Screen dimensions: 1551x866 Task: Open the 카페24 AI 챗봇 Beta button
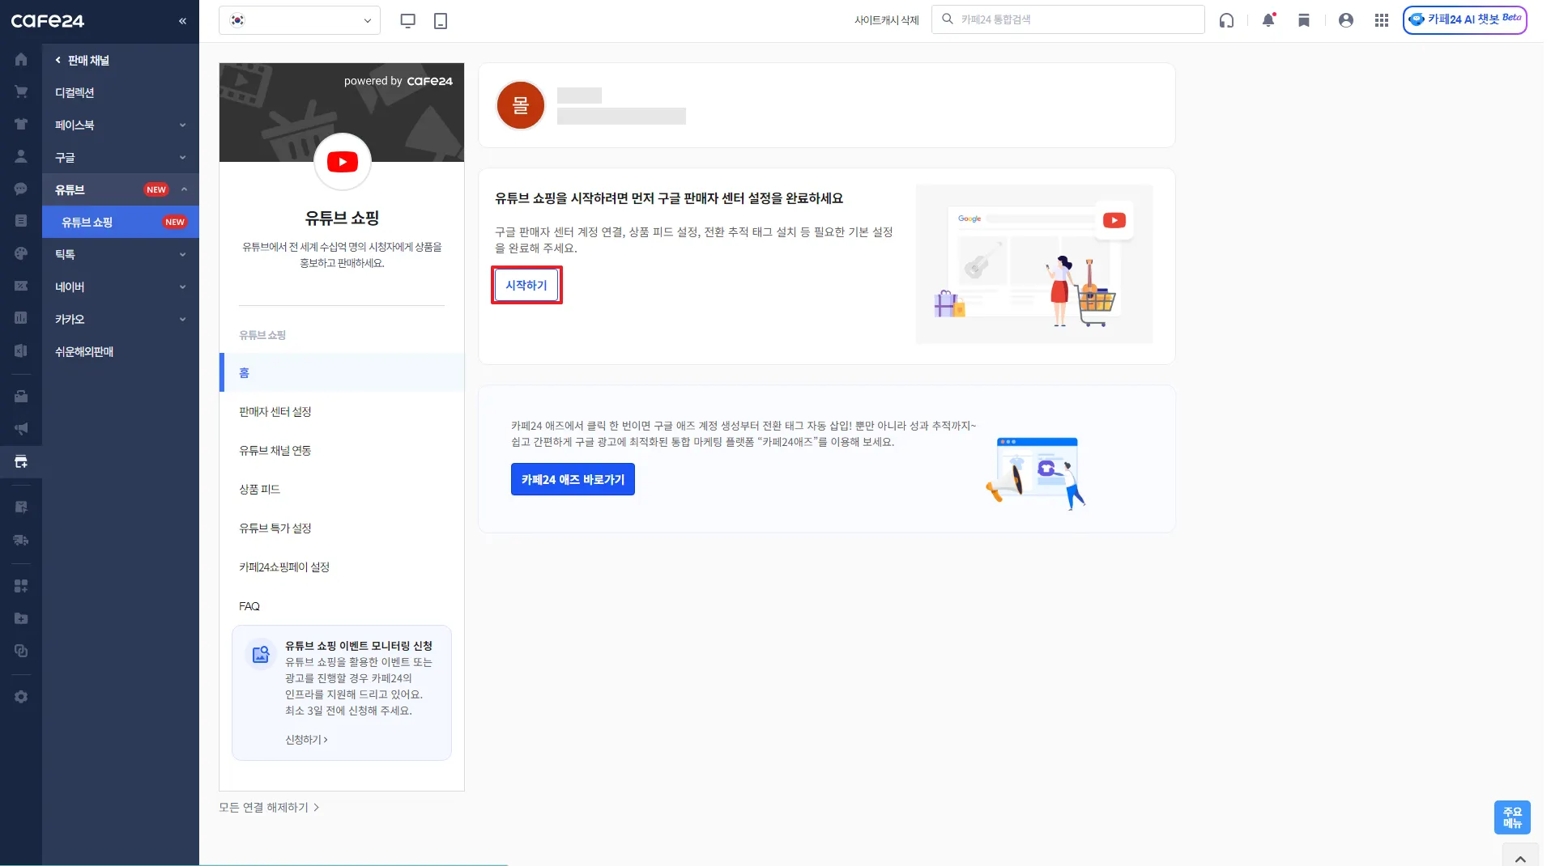[x=1464, y=19]
